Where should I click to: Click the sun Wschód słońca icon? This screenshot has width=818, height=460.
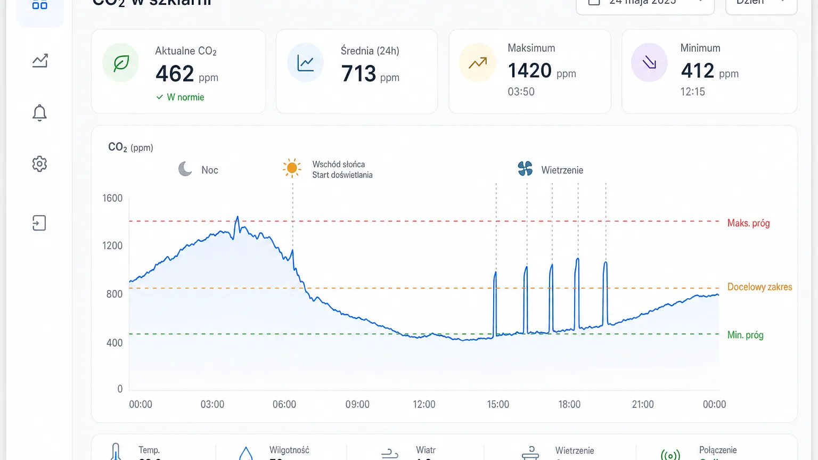coord(292,168)
